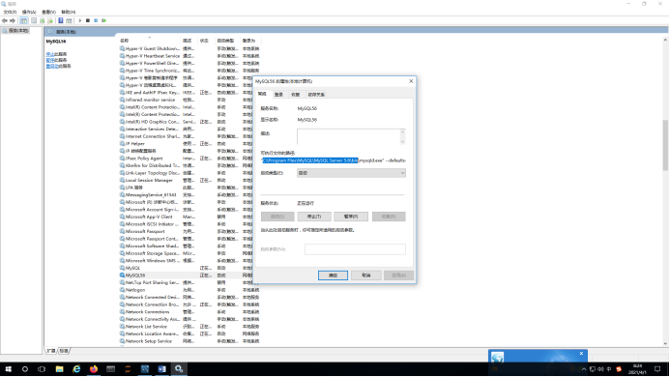The height and width of the screenshot is (377, 670).
Task: Click the Pause (P) button in dialog
Action: [351, 217]
